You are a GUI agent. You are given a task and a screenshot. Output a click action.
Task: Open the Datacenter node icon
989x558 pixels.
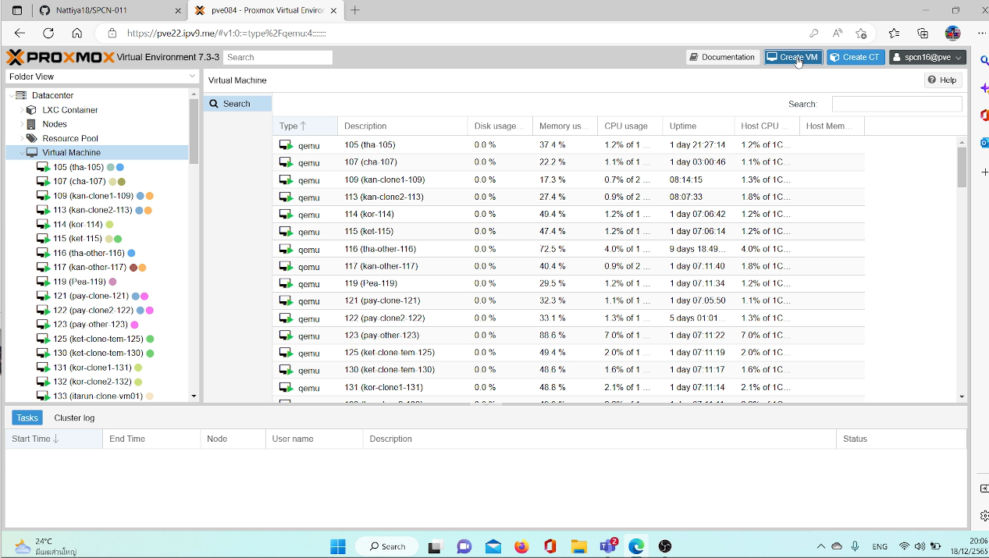pos(22,95)
